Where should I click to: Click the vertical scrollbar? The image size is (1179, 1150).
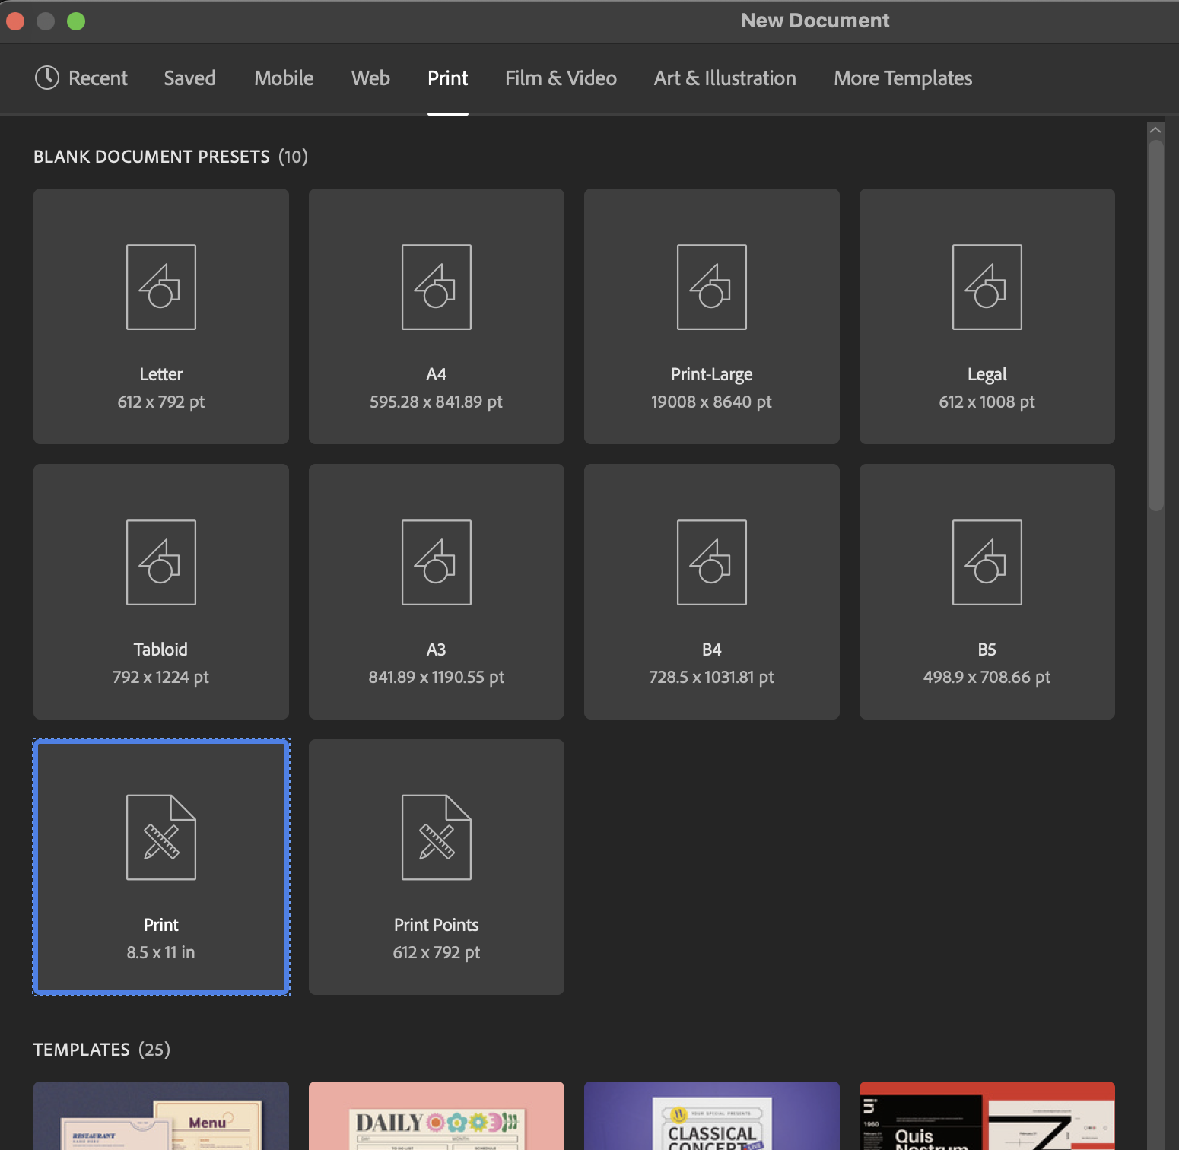coord(1154,319)
